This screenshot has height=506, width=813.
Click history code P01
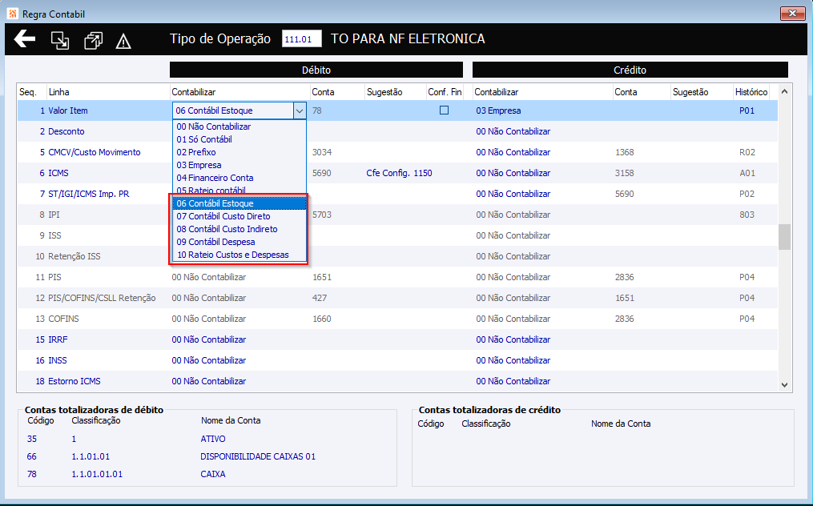click(x=747, y=110)
